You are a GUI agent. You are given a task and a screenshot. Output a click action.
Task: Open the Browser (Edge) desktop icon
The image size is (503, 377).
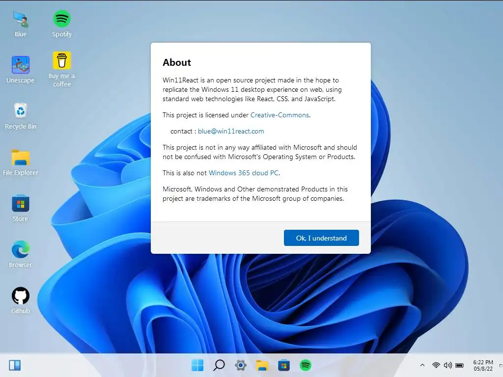21,254
